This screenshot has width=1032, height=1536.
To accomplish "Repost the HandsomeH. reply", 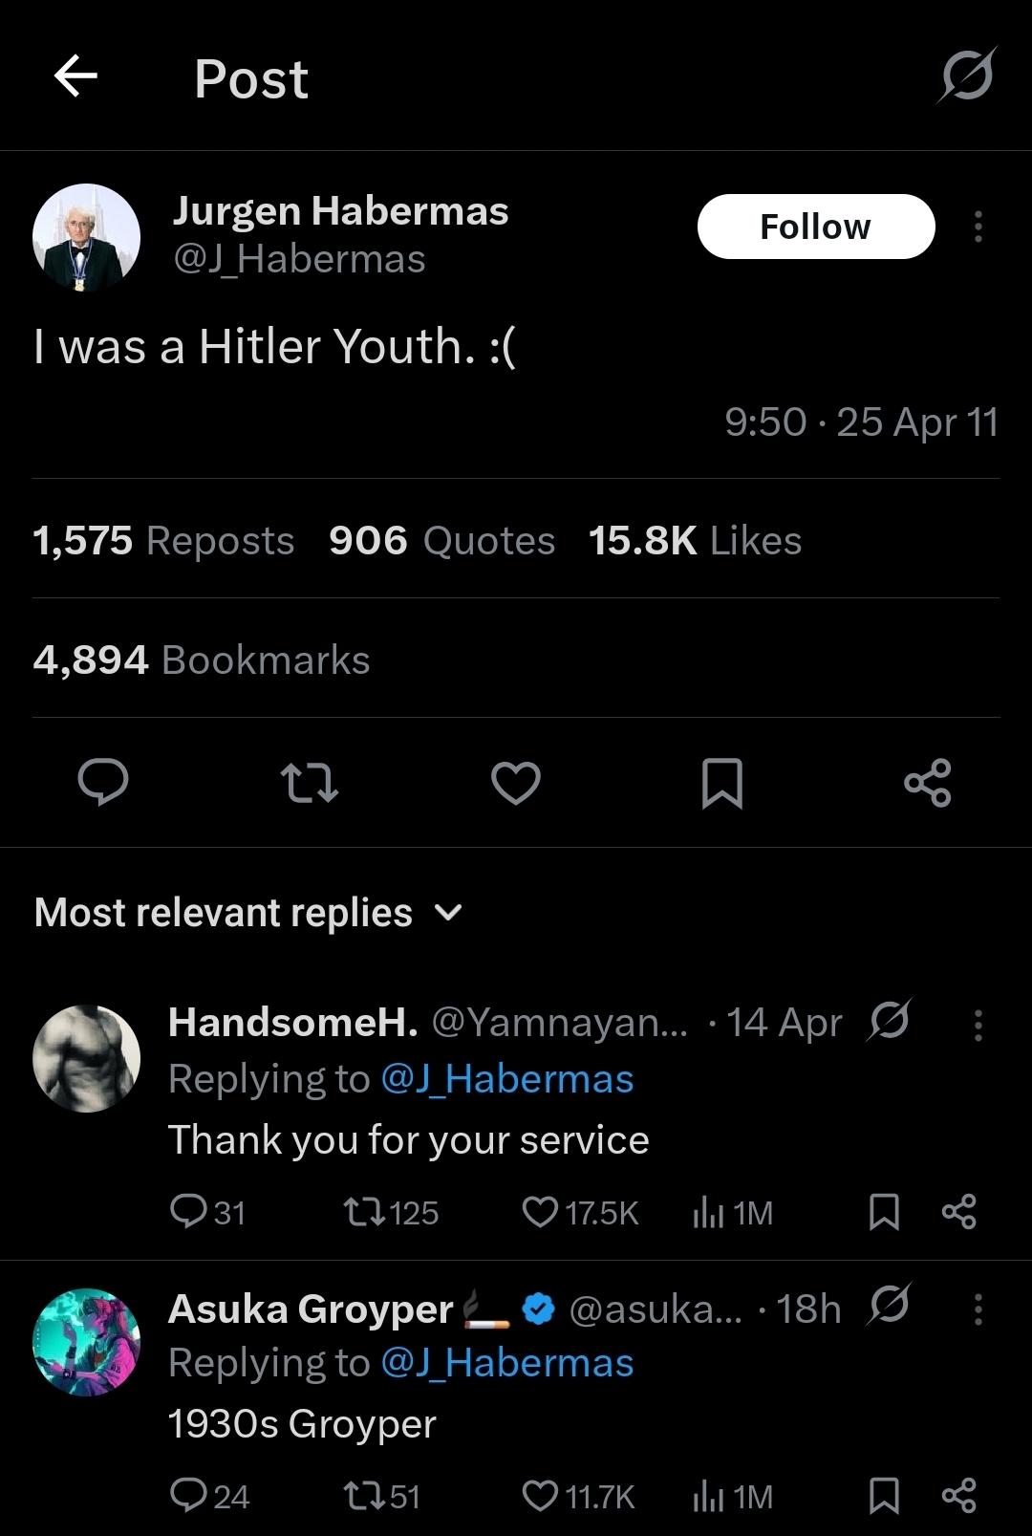I will (x=364, y=1212).
